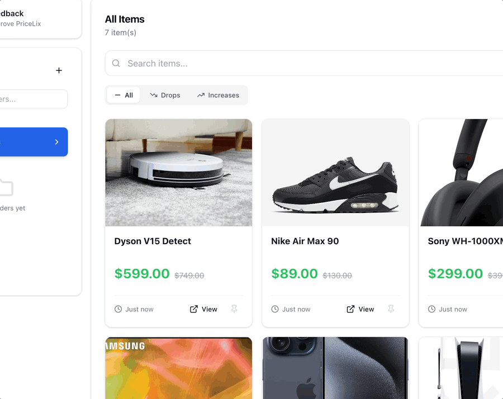503x399 pixels.
Task: Click the search magnifier icon
Action: [x=116, y=63]
